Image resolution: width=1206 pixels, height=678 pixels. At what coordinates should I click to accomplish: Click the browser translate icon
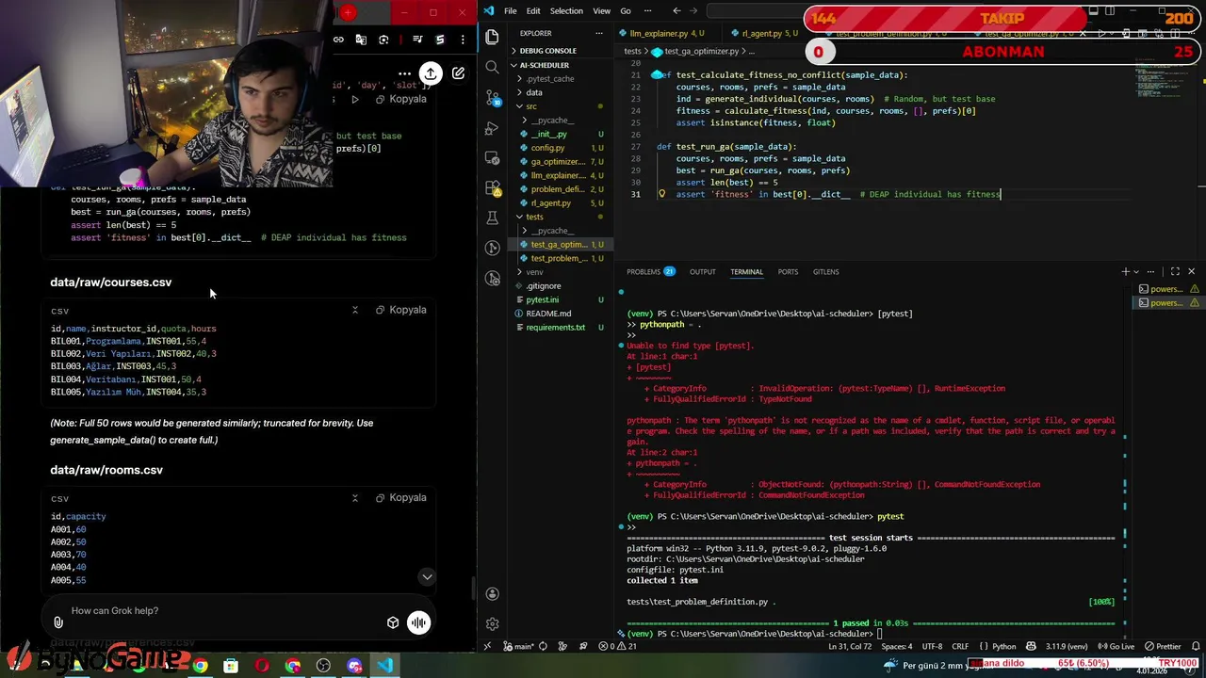click(361, 40)
